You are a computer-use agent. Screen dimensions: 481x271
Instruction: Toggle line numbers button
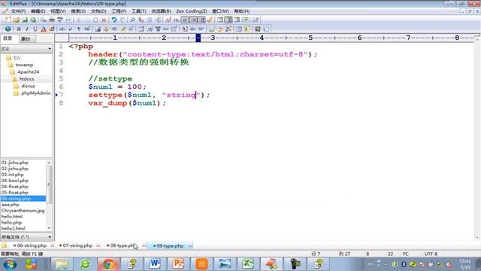(193, 20)
